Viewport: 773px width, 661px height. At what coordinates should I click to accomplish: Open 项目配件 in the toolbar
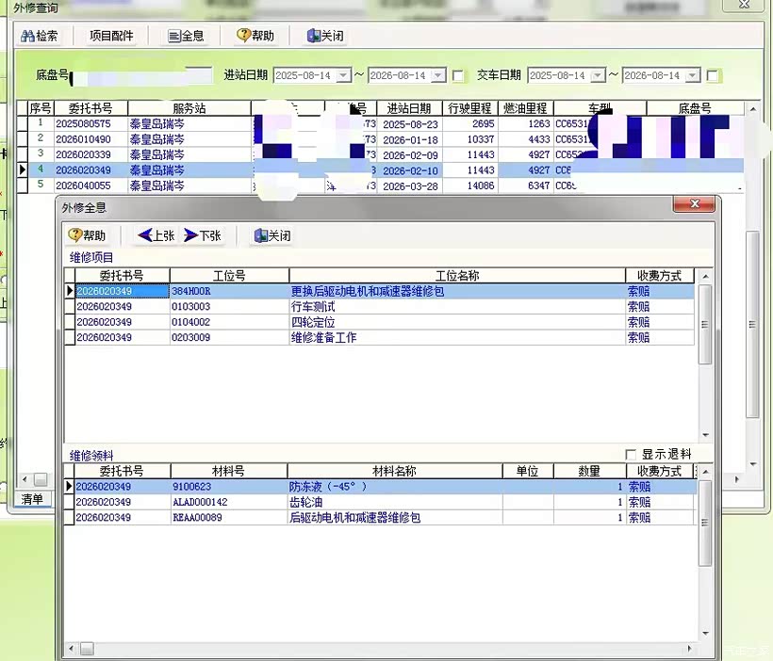click(111, 36)
